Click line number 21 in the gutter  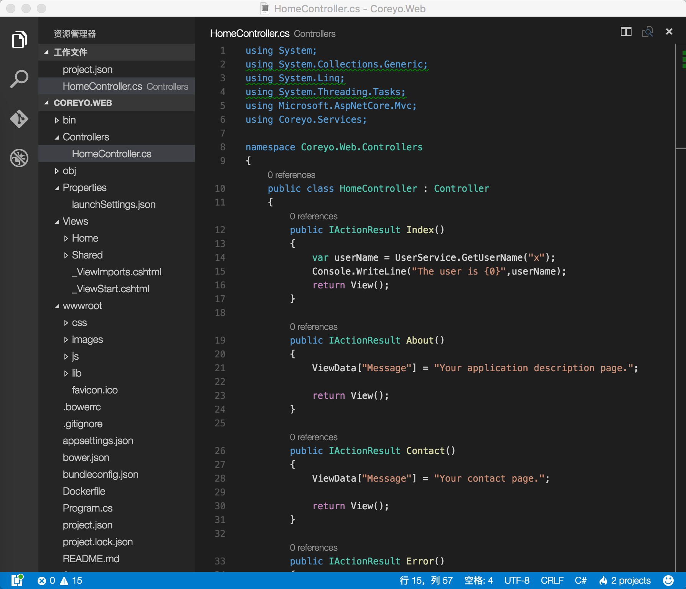pos(220,368)
